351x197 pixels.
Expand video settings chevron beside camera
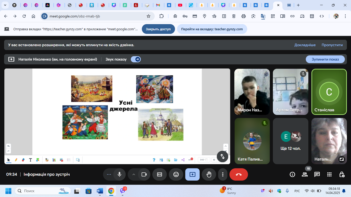pos(133,174)
